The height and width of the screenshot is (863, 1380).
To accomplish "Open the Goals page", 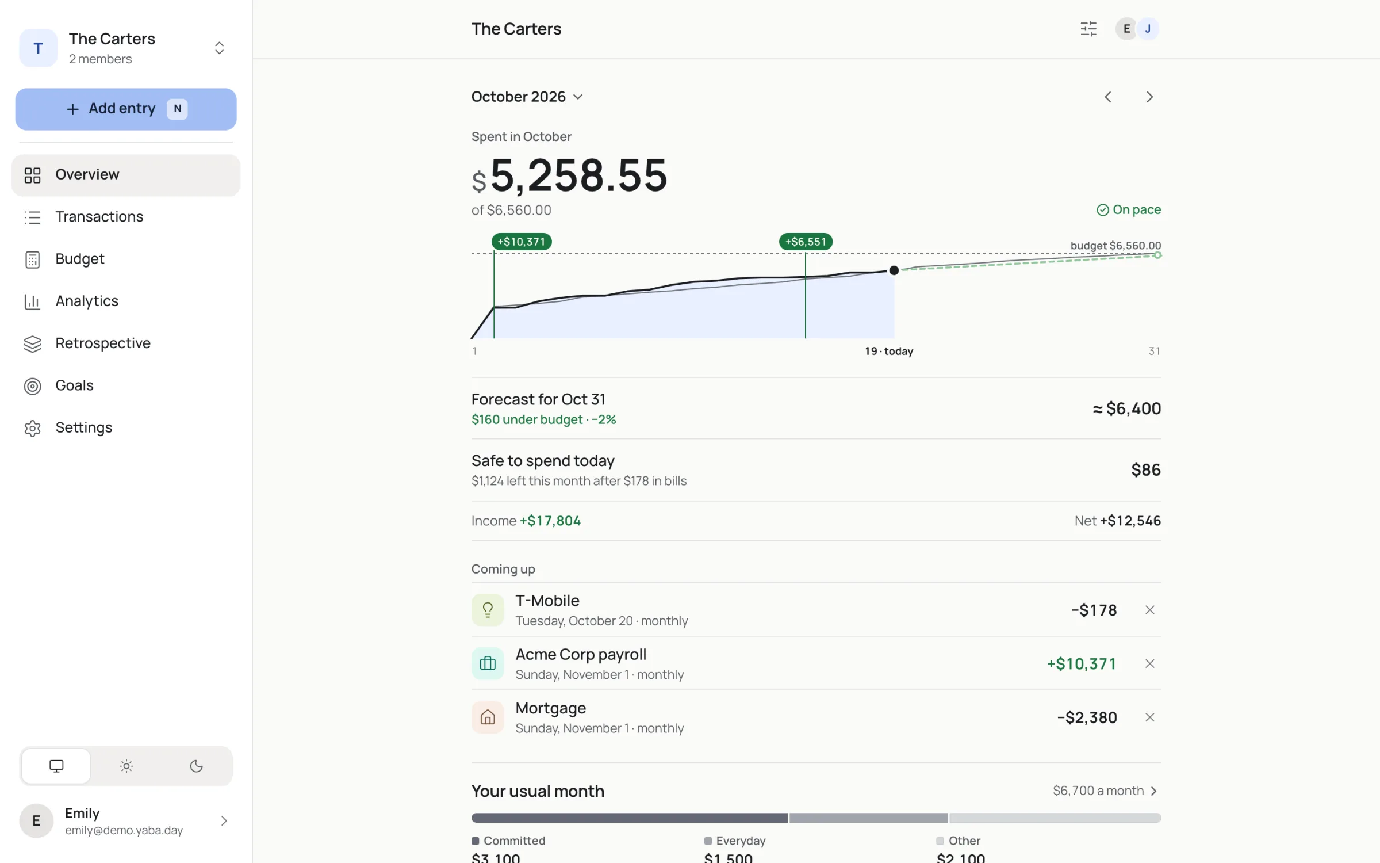I will (126, 385).
